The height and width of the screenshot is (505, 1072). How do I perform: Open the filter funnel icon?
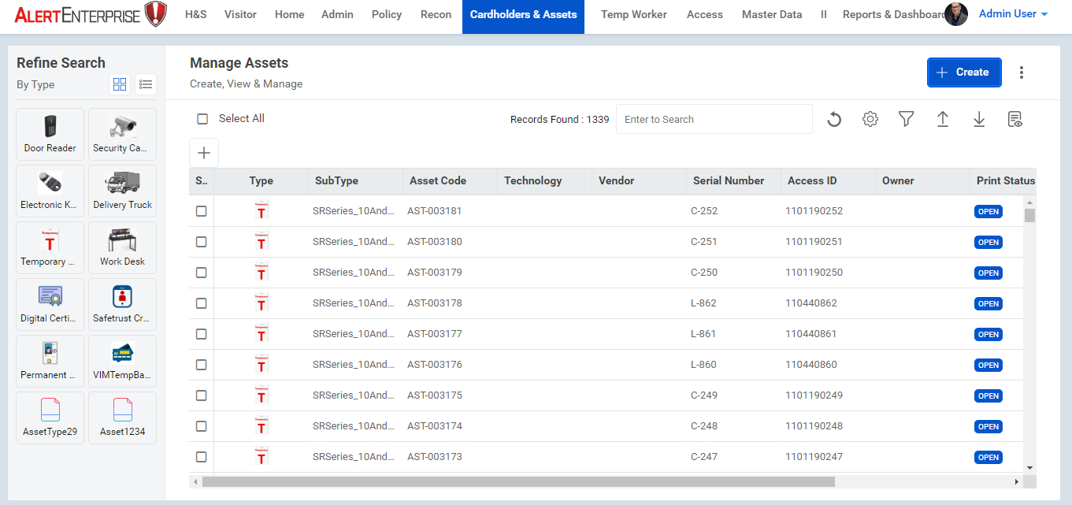(907, 119)
